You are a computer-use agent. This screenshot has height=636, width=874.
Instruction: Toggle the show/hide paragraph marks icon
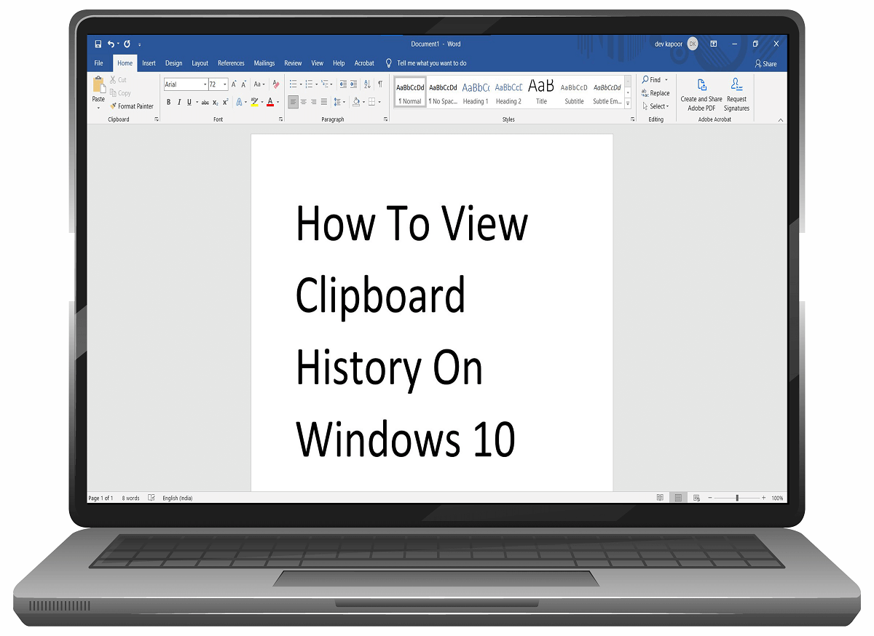pyautogui.click(x=379, y=84)
